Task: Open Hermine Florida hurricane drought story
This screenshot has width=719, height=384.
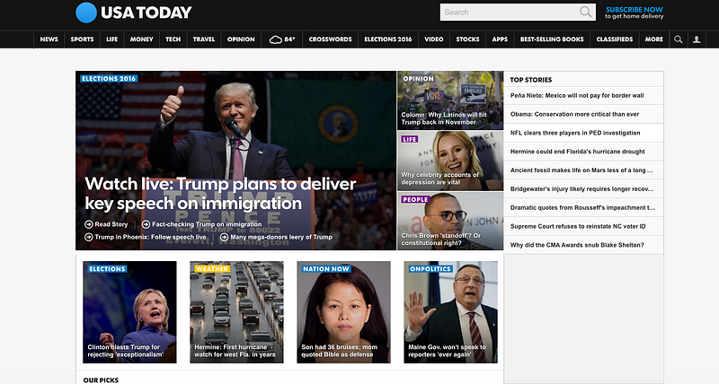Action: 577,152
